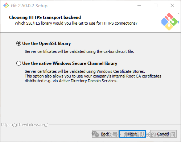Click the grayed-out maximize window icon

pos(156,5)
